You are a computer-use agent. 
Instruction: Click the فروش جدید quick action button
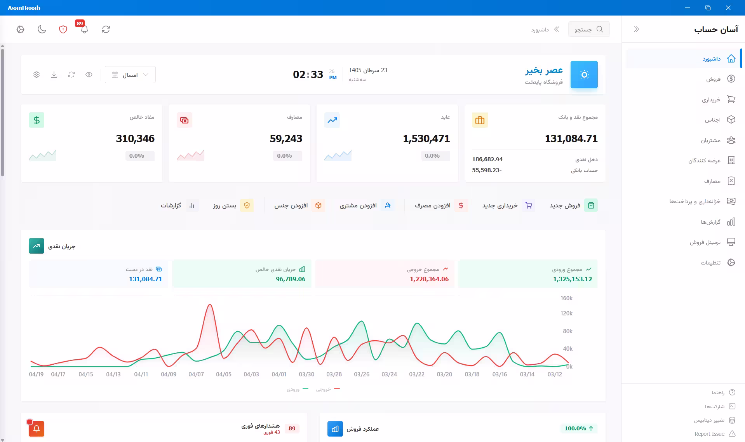click(573, 205)
